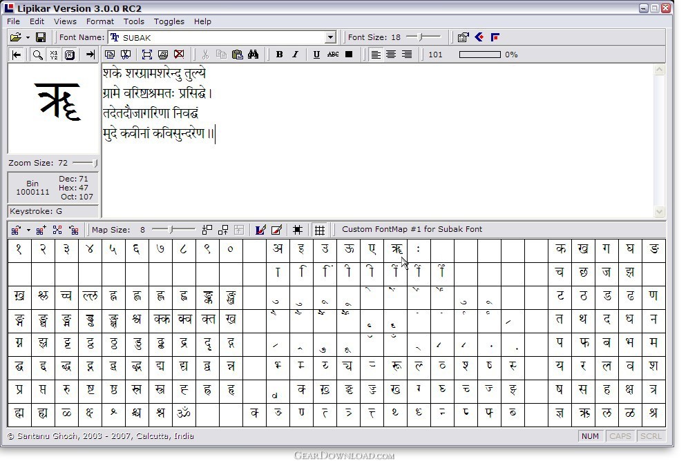This screenshot has height=461, width=688.
Task: Click the red X clear icon
Action: 179,55
